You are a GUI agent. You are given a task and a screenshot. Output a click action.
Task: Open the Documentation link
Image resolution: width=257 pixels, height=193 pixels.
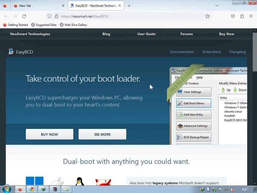pyautogui.click(x=182, y=52)
